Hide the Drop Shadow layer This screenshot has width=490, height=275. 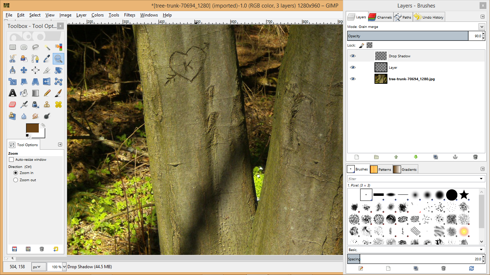coord(353,56)
